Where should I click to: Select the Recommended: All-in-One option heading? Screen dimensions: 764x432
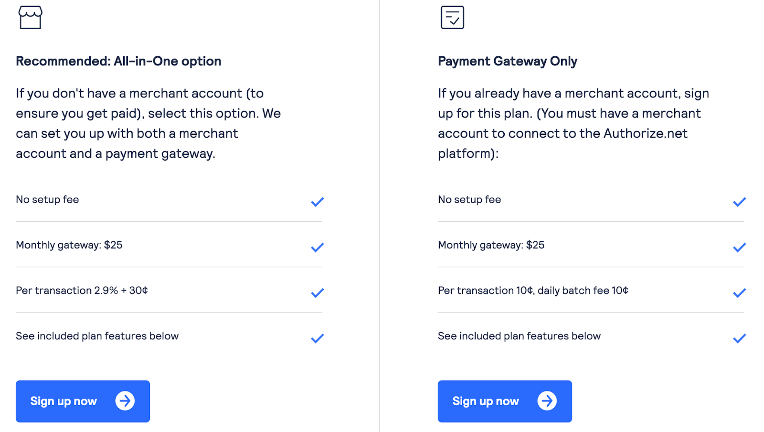coord(118,61)
